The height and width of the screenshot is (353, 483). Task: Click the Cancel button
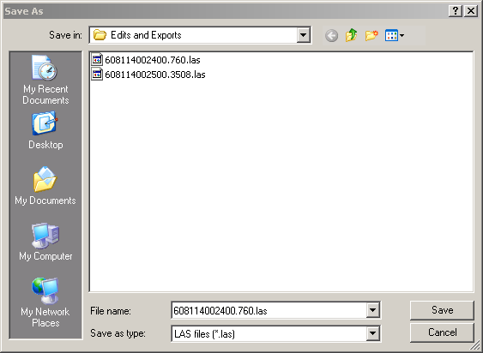click(442, 332)
